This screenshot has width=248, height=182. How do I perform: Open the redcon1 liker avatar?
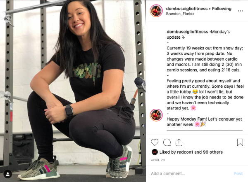click(x=155, y=152)
